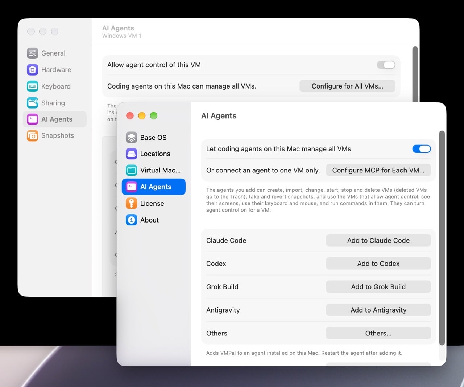Screen dimensions: 464x387
Task: Switch to General in the VM window
Action: 55,53
